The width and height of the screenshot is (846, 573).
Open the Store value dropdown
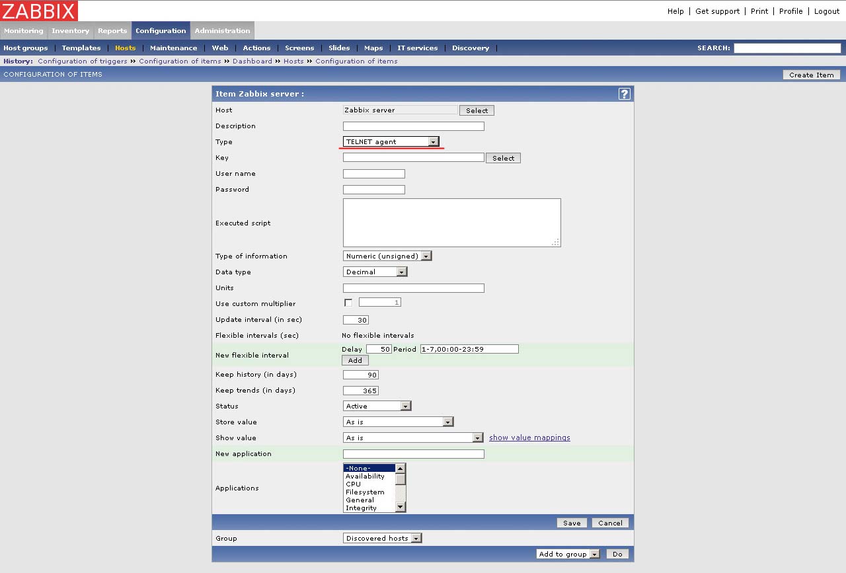coord(398,422)
